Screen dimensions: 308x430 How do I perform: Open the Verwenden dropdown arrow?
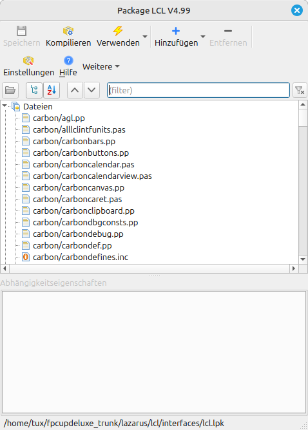point(145,37)
